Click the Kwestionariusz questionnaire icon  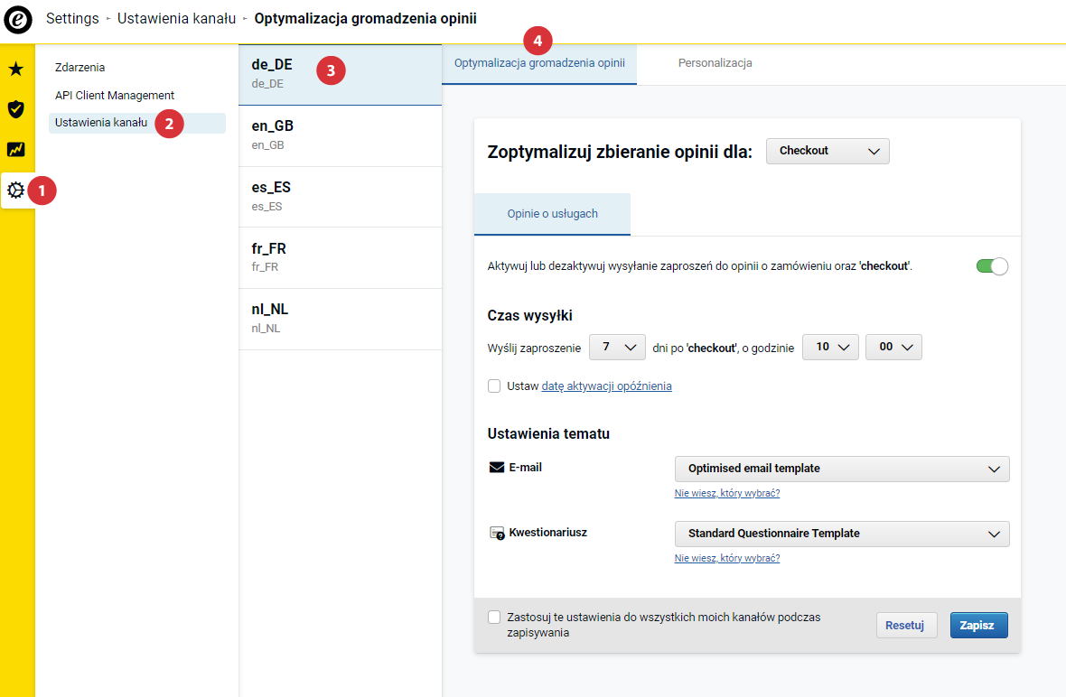497,534
